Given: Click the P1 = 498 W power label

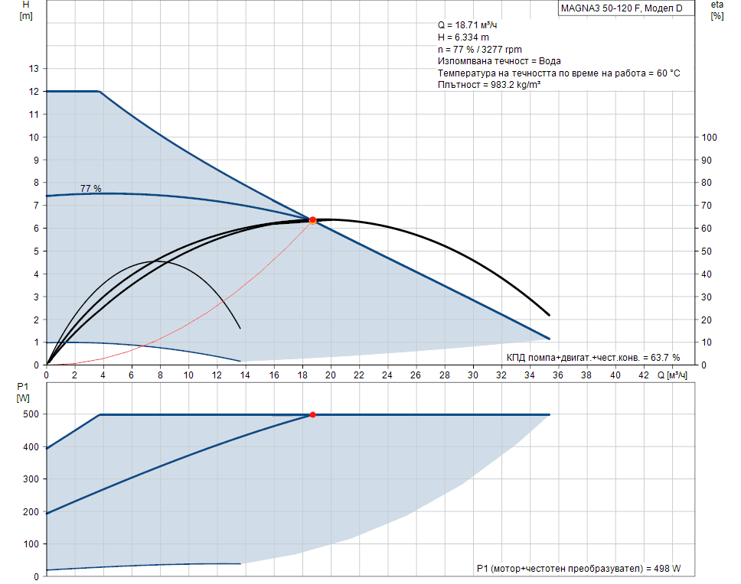Looking at the screenshot, I should point(578,568).
